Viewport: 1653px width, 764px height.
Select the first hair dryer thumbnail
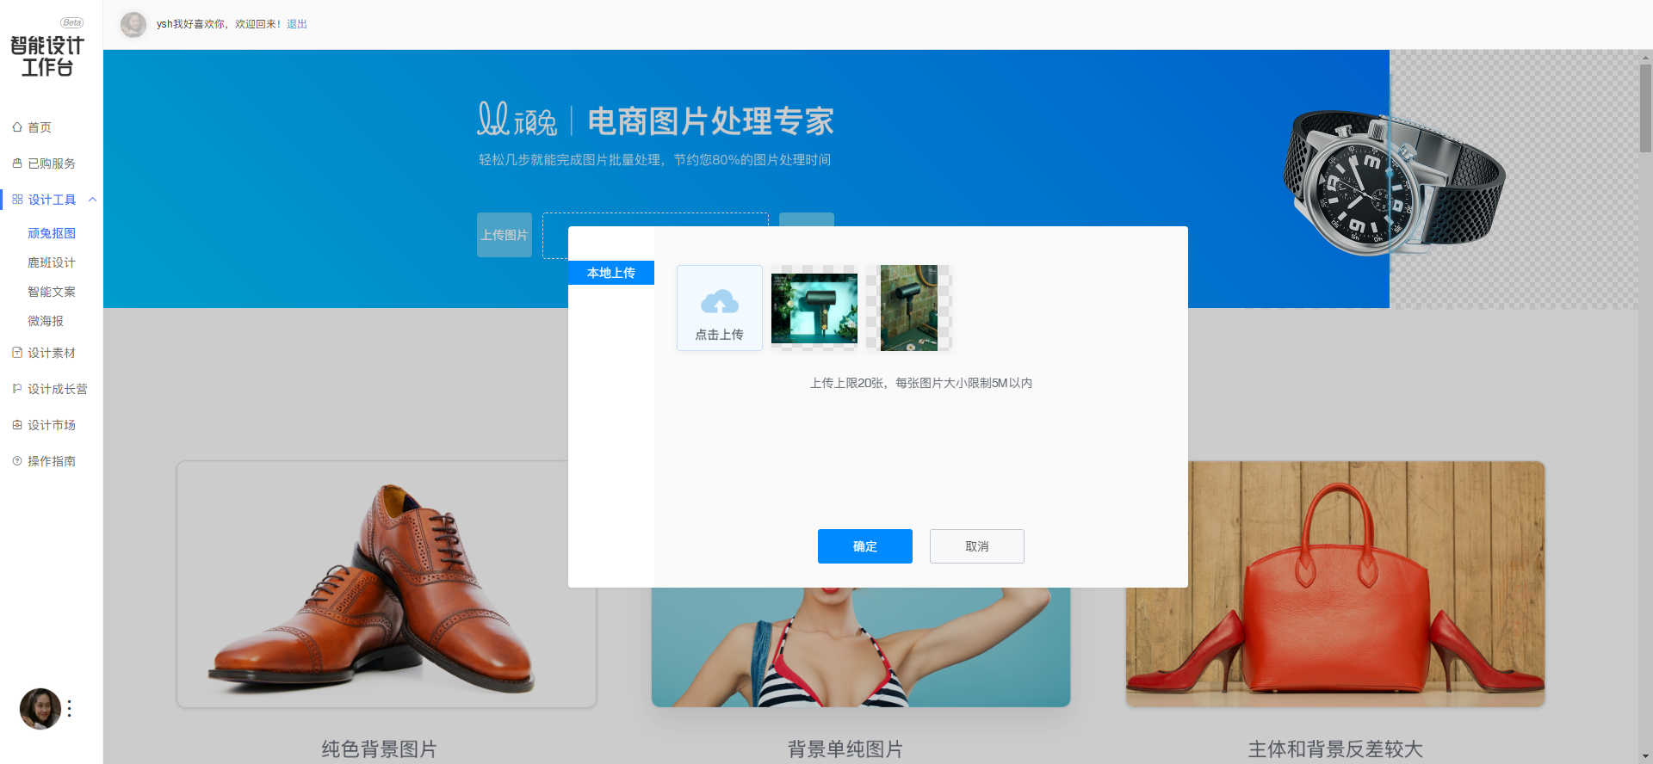pyautogui.click(x=814, y=308)
